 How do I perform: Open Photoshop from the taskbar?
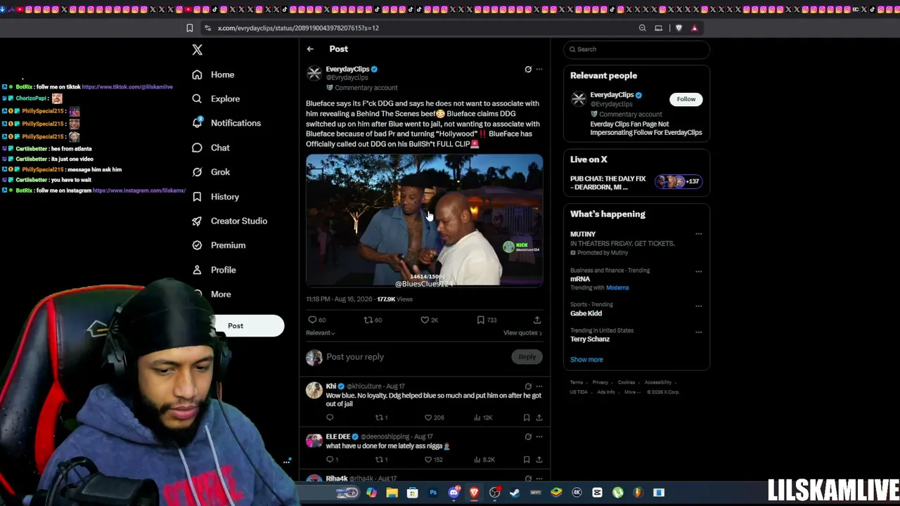(x=433, y=493)
